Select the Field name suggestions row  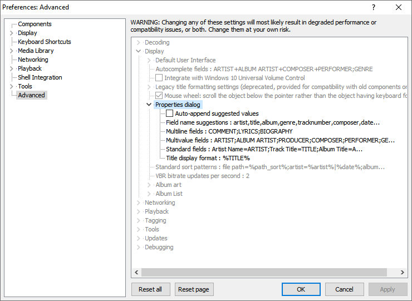click(273, 122)
